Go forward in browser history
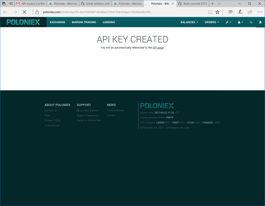 pyautogui.click(x=15, y=12)
